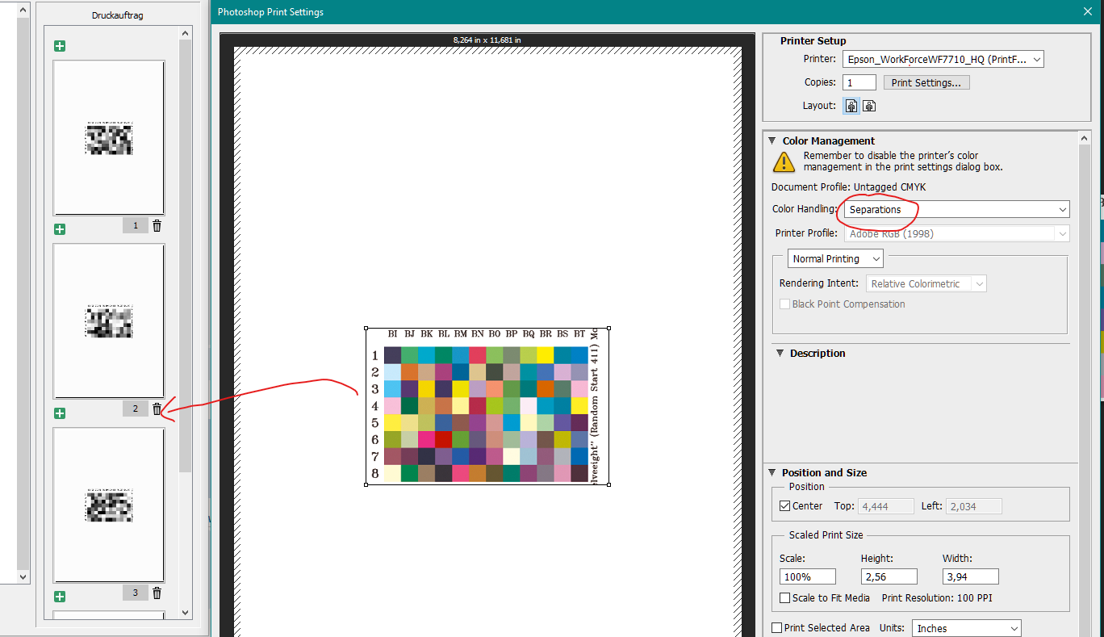Image resolution: width=1104 pixels, height=637 pixels.
Task: Click the green plus icon beside page 1 label
Action: coord(60,229)
